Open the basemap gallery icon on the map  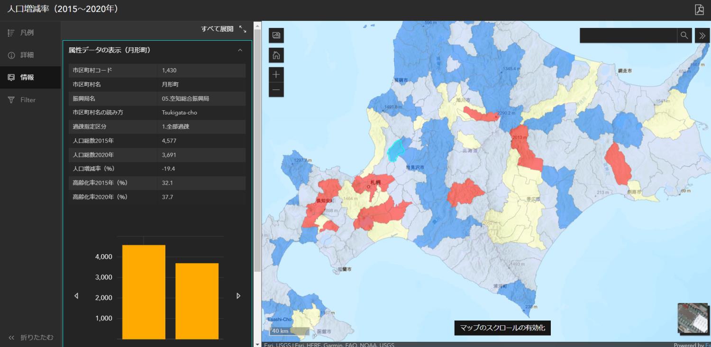tap(276, 36)
